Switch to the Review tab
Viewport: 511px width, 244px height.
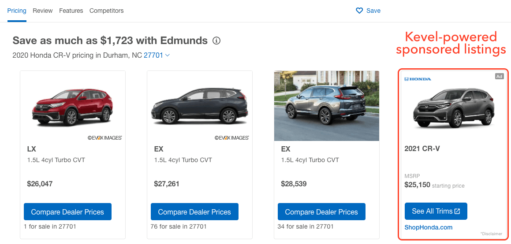coord(43,11)
